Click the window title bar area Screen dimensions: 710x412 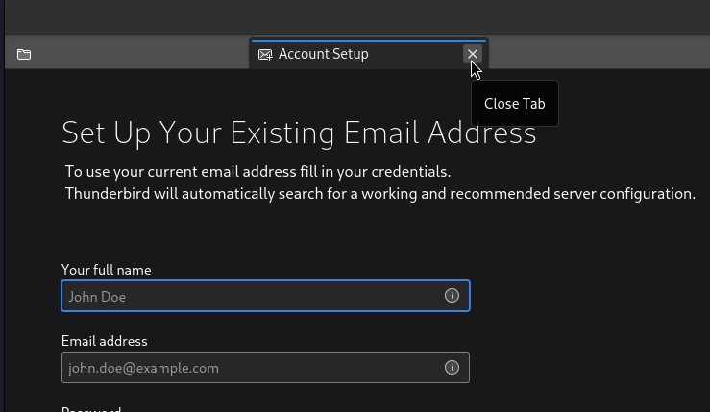tap(355, 17)
